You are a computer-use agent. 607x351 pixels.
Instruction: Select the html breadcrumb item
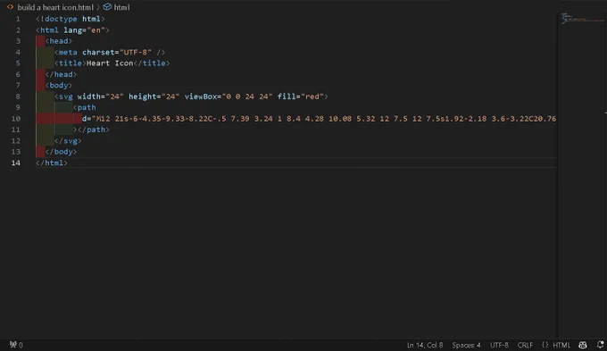click(121, 7)
